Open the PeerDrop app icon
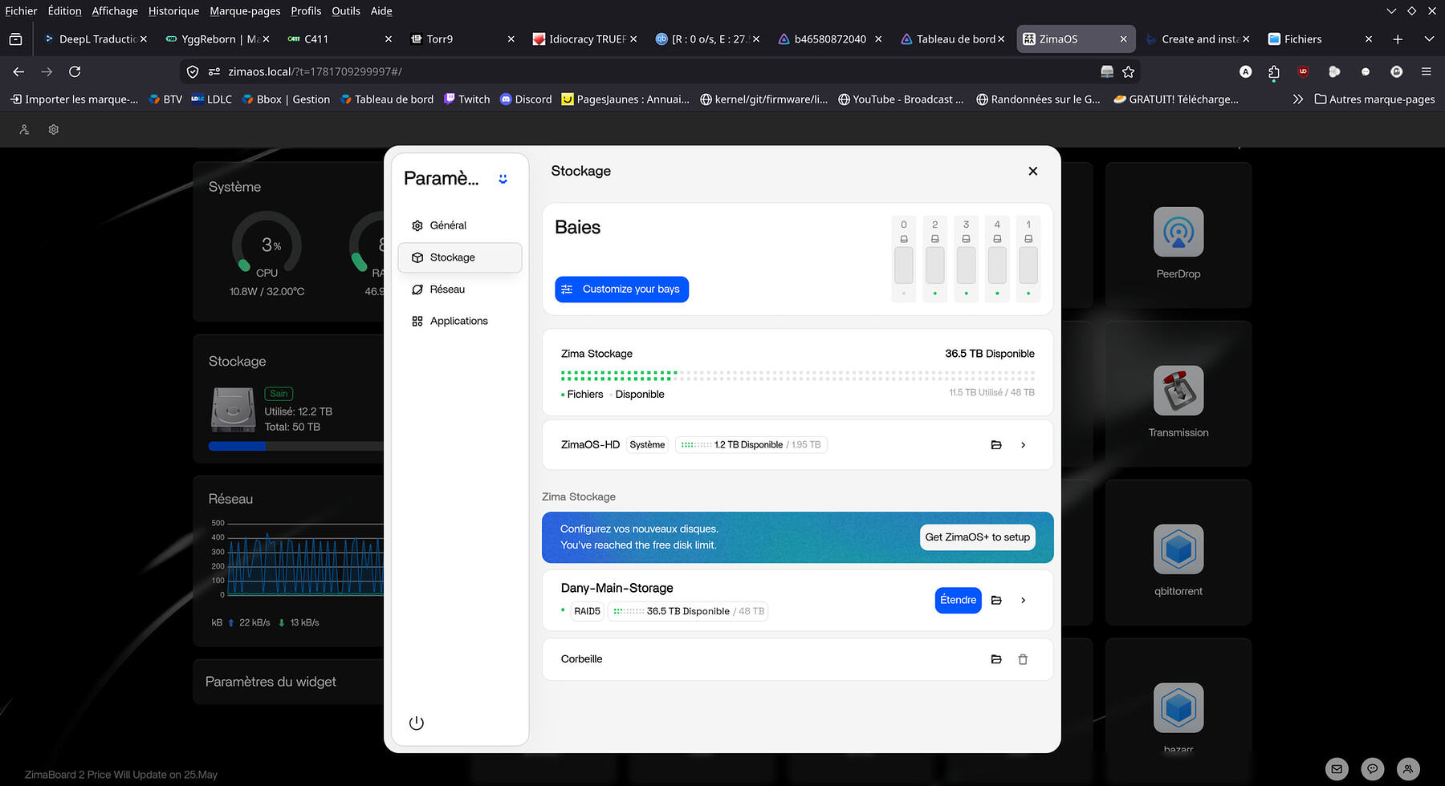The width and height of the screenshot is (1445, 786). (1178, 232)
